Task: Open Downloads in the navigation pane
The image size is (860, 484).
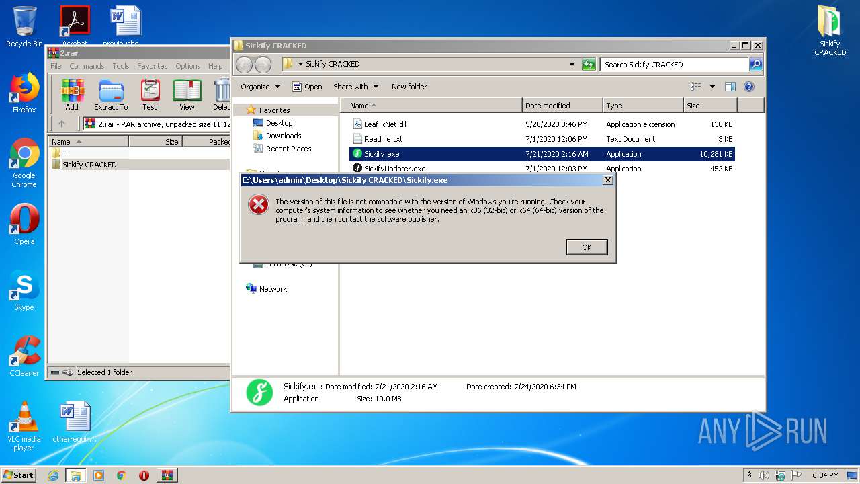Action: click(277, 136)
